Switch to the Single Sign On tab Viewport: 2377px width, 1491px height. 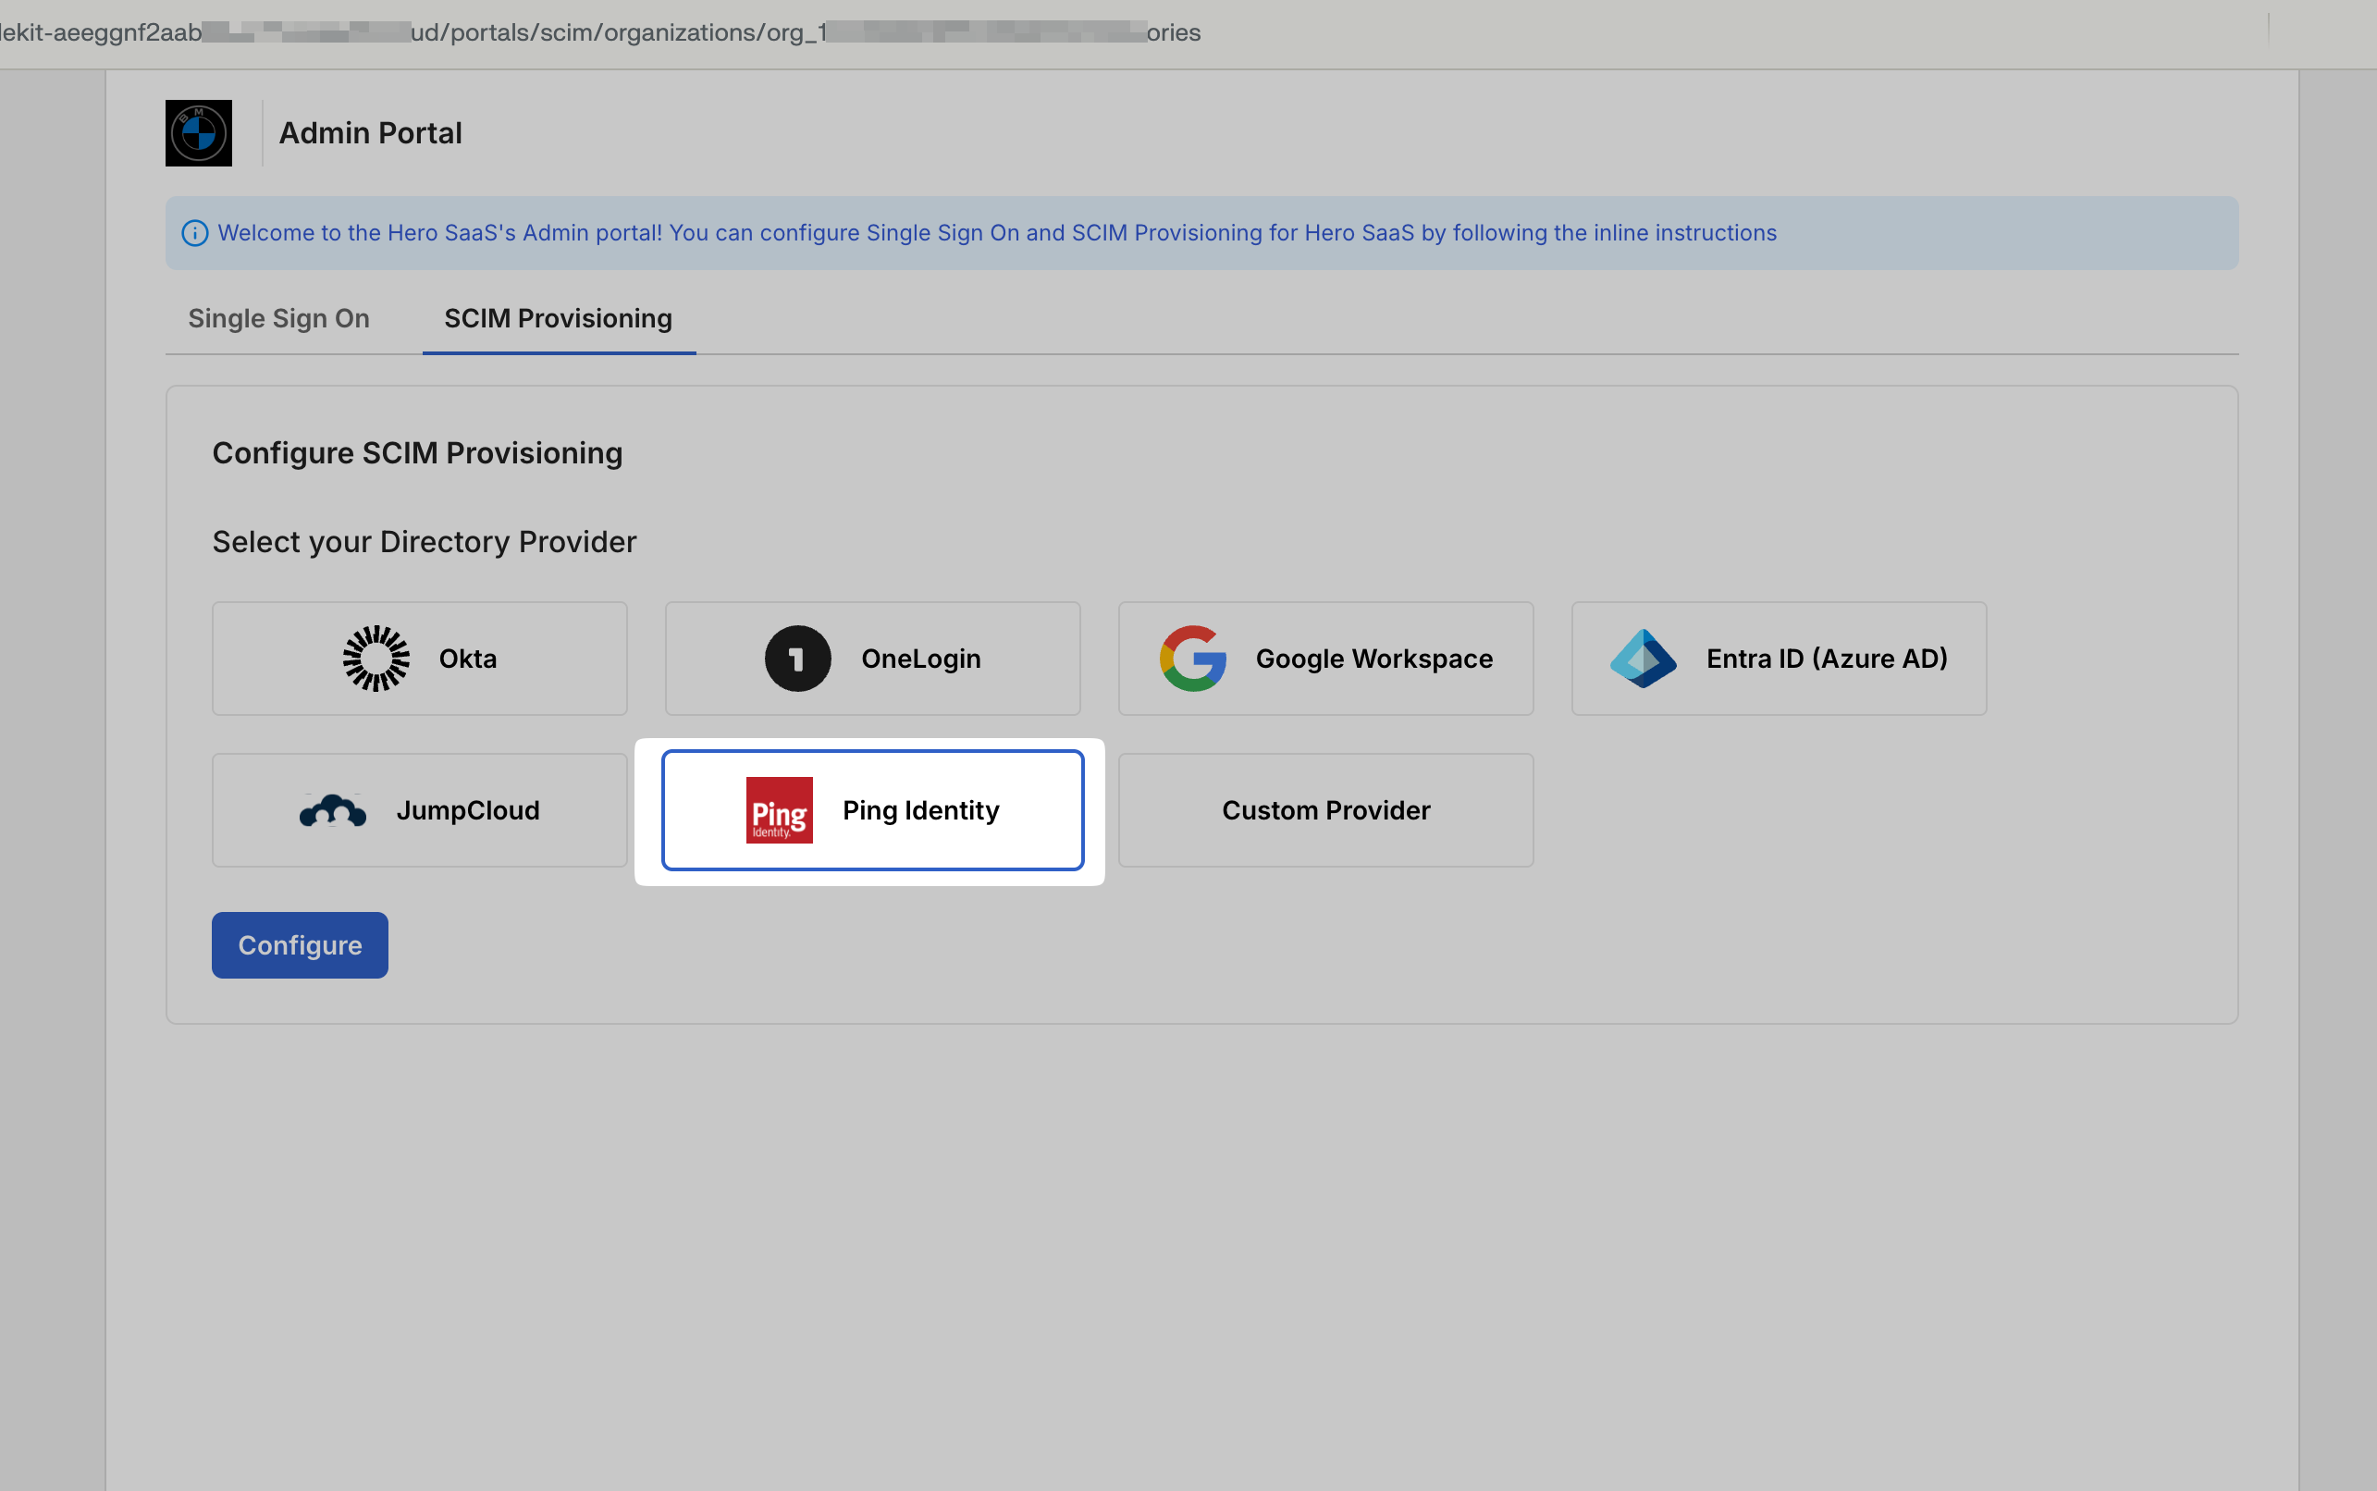point(277,317)
